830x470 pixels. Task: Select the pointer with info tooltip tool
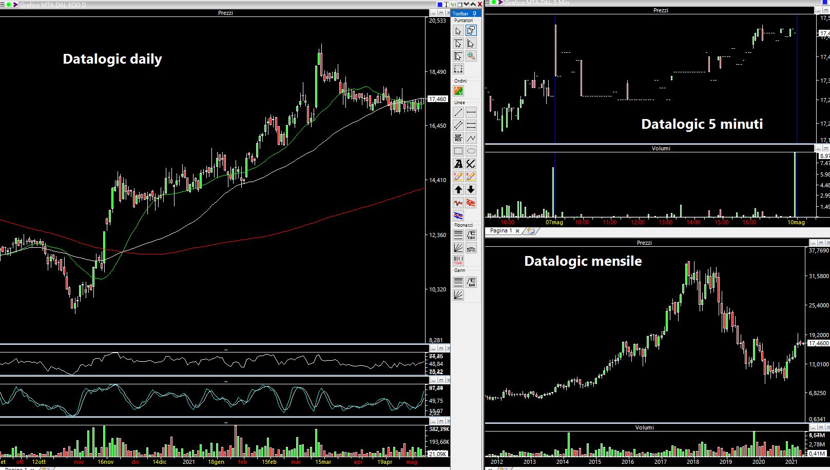pos(471,31)
